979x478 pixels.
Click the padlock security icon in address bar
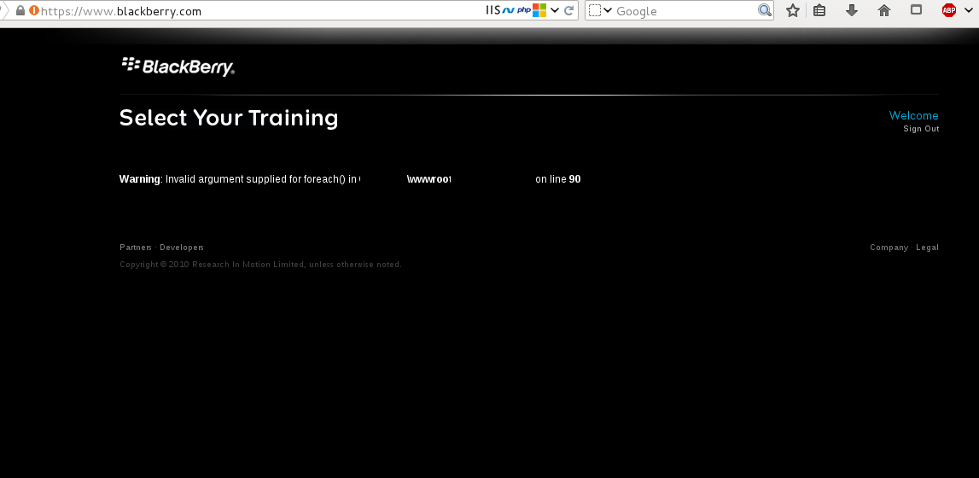click(x=21, y=11)
